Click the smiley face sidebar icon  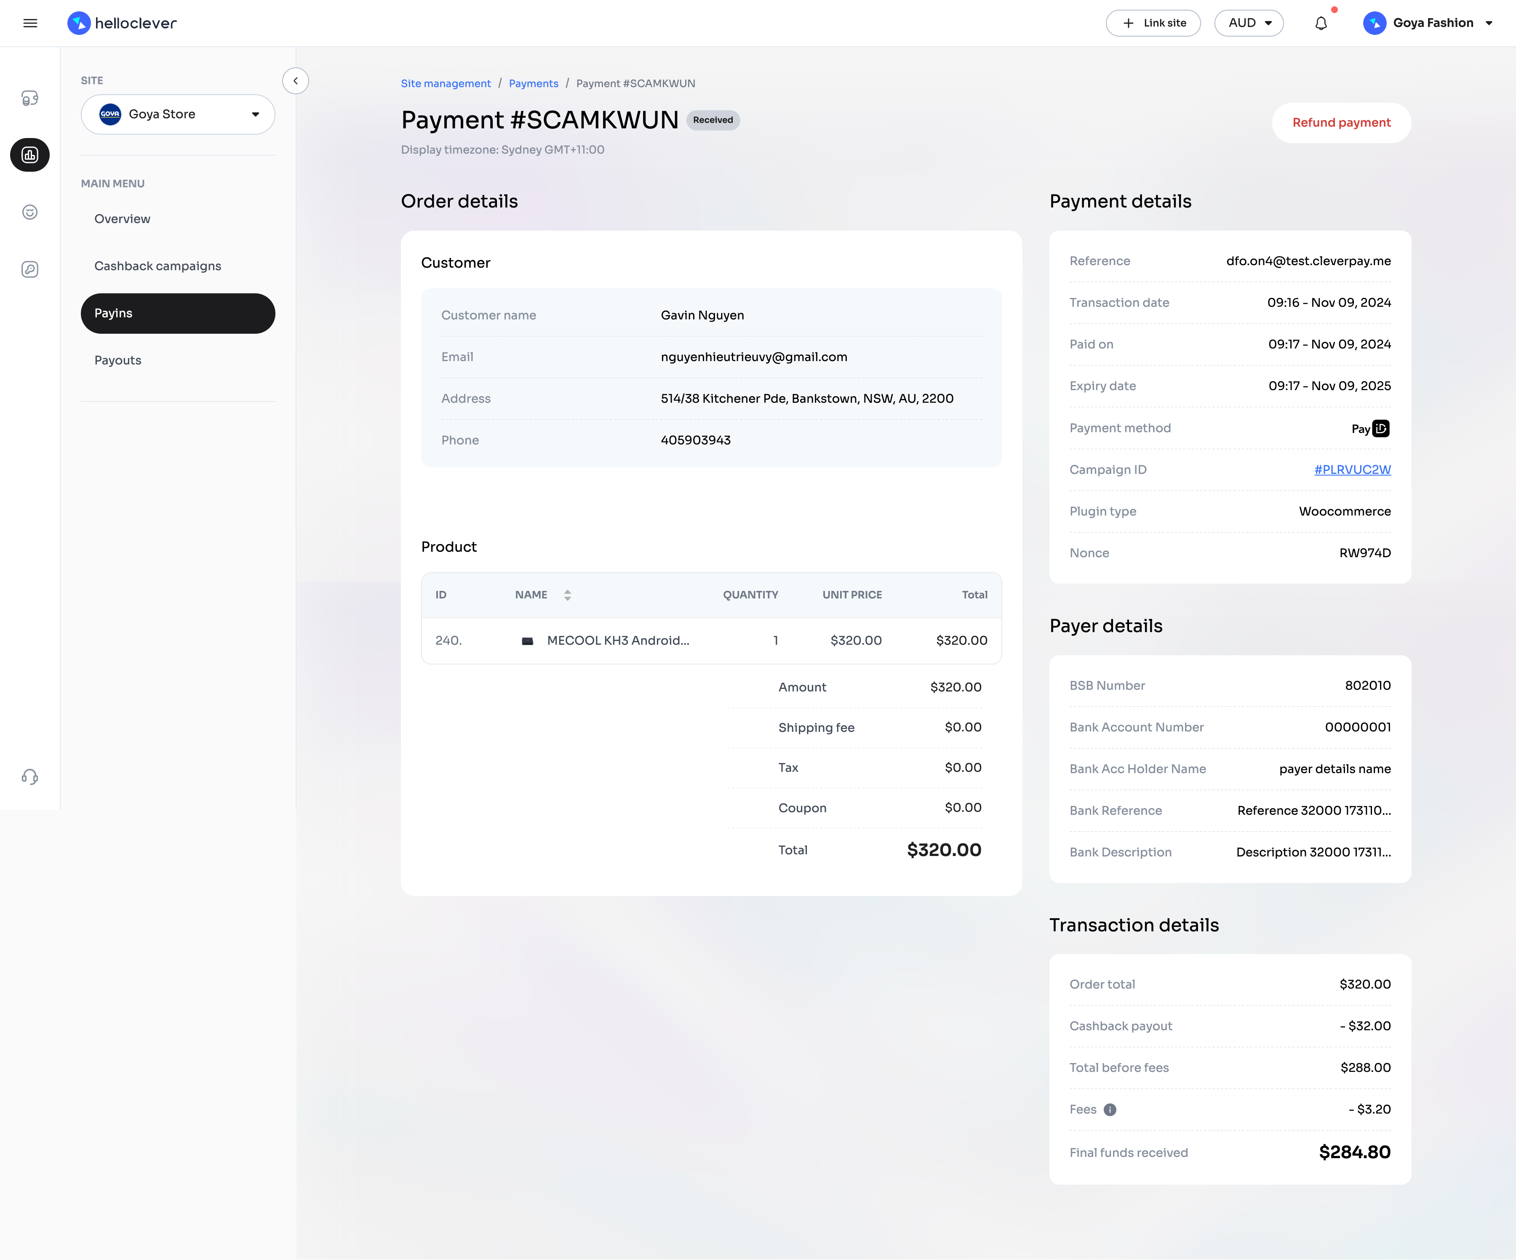click(29, 212)
